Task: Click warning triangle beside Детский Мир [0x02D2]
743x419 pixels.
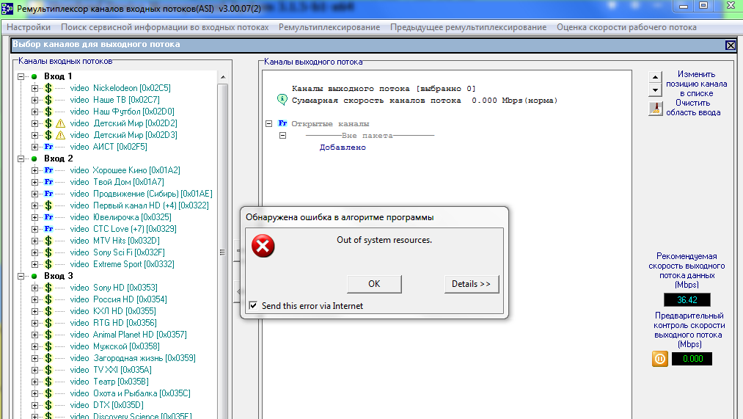Action: click(x=60, y=123)
